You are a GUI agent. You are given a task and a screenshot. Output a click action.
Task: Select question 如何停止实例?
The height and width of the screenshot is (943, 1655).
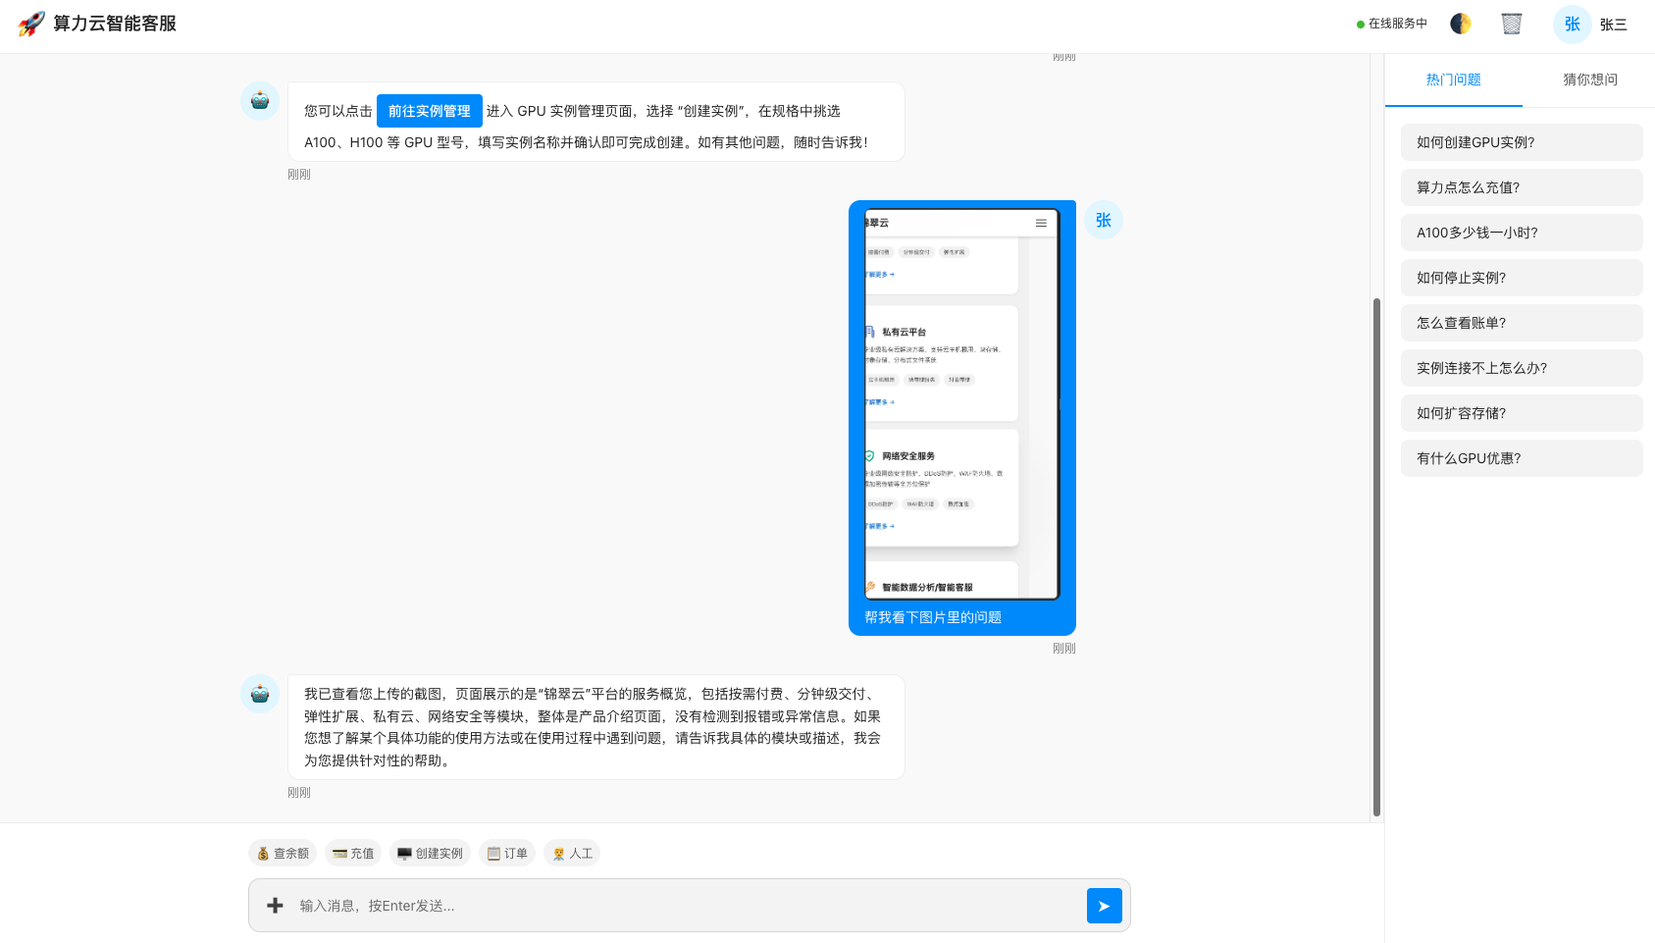click(x=1522, y=278)
